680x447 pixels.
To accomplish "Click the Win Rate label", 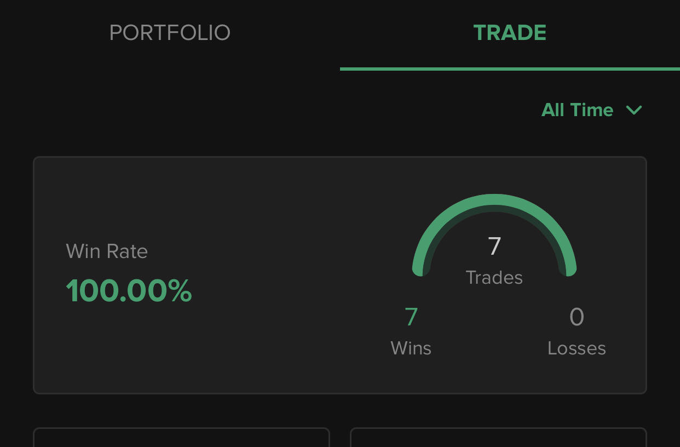I will (x=107, y=251).
